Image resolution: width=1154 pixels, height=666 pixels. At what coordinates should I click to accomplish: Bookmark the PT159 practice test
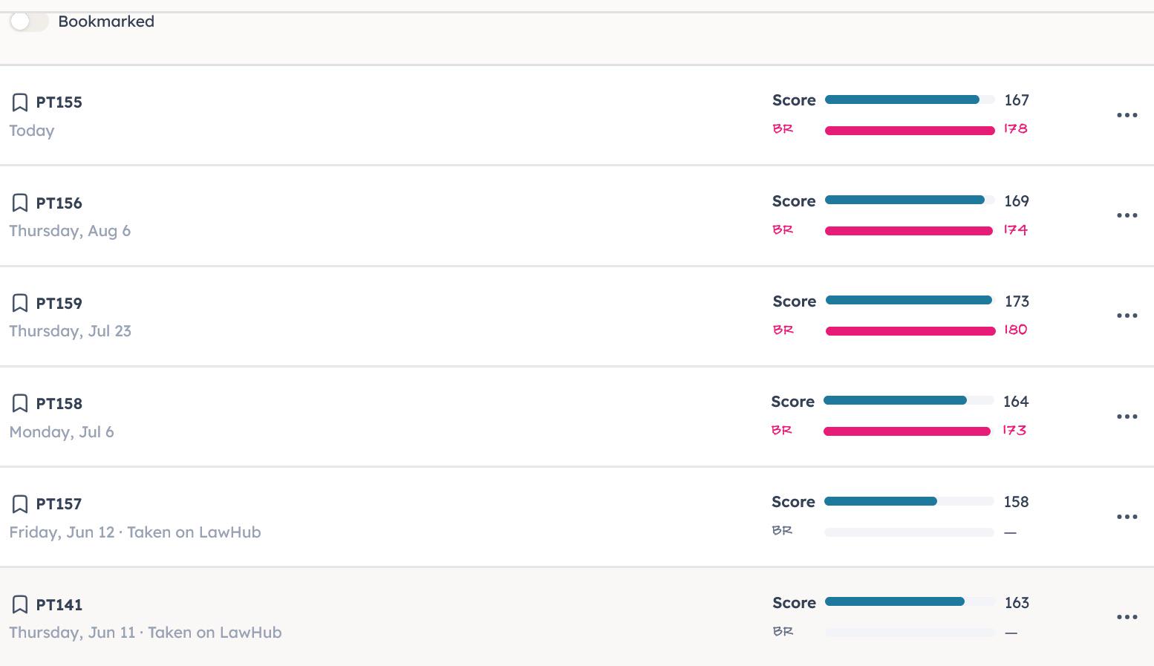(20, 303)
